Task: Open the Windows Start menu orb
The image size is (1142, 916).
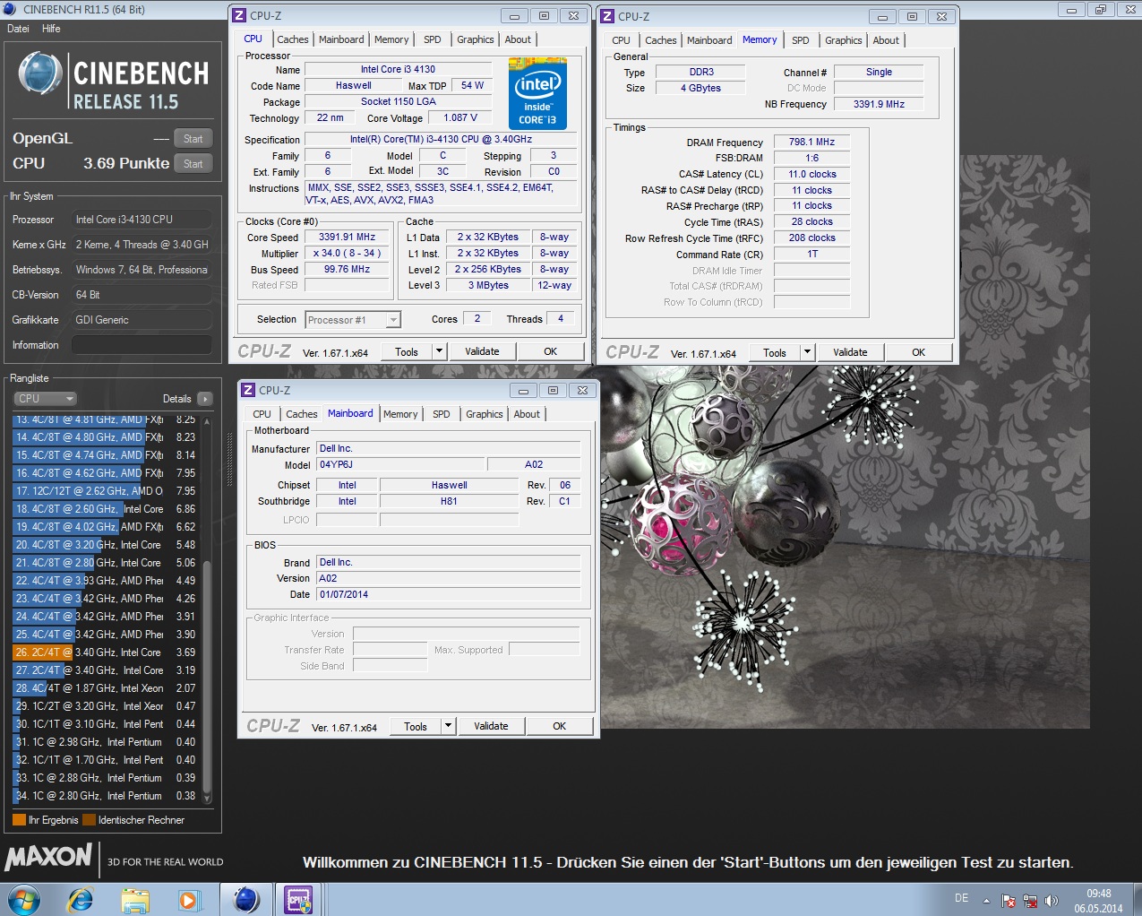Action: [23, 899]
